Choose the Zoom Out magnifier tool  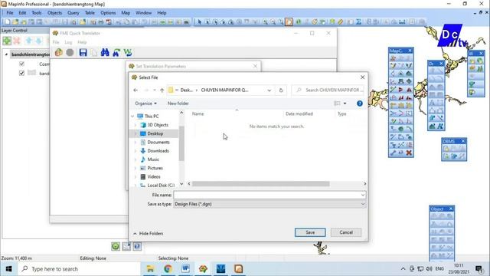click(273, 22)
